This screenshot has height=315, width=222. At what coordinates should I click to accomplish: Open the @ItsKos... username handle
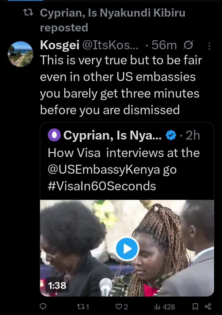click(x=110, y=46)
